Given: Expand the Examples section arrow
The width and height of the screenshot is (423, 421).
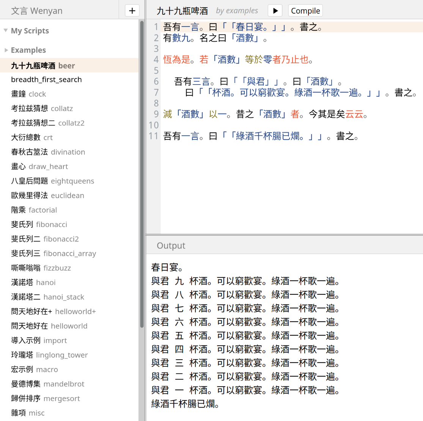Looking at the screenshot, I should [x=6, y=50].
